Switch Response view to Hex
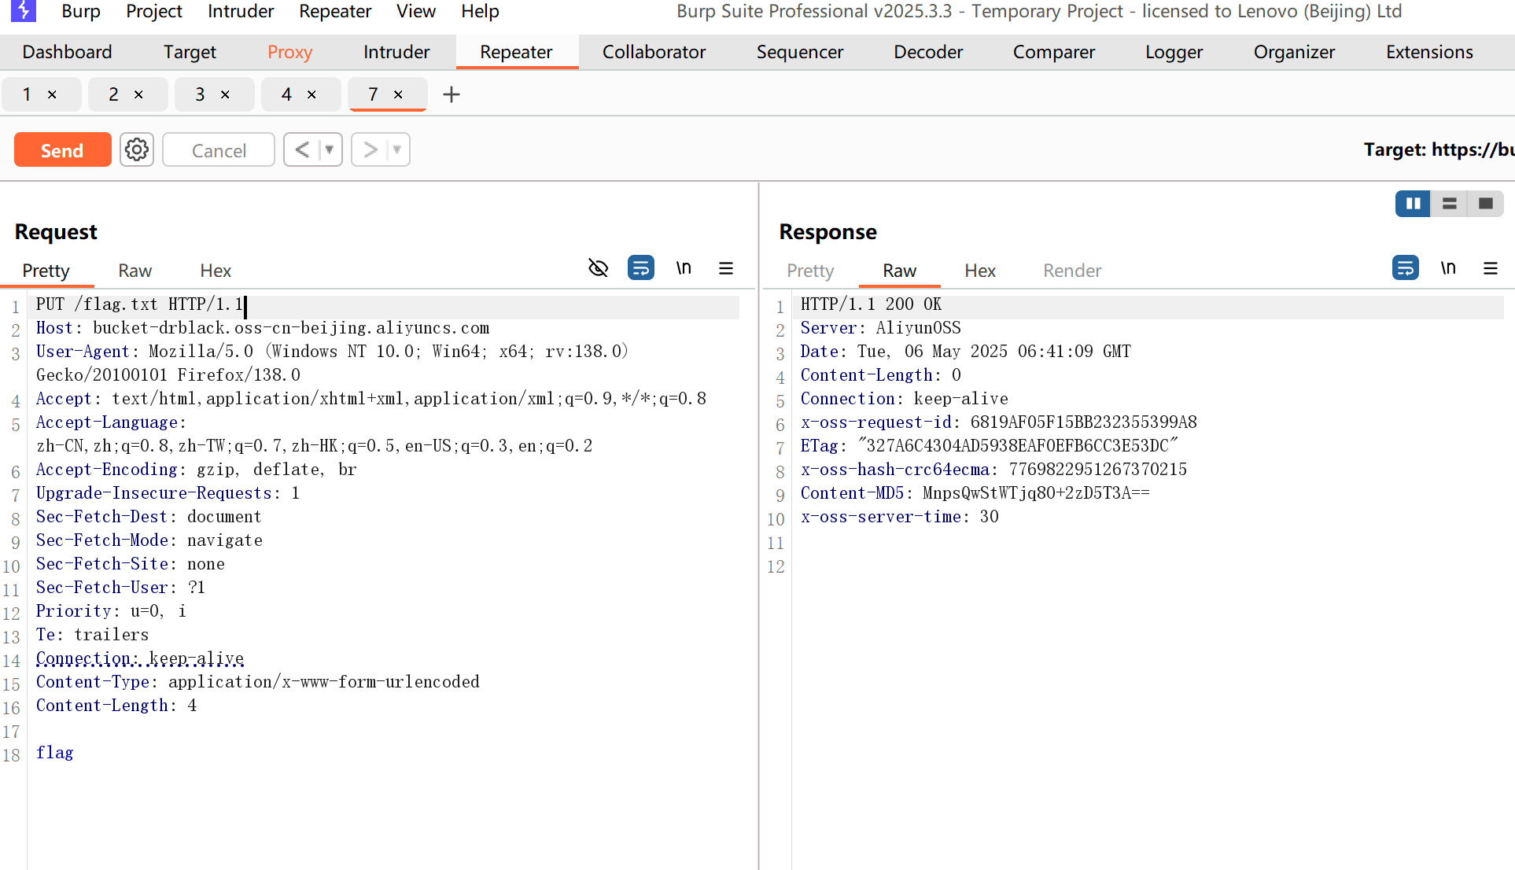The width and height of the screenshot is (1515, 870). [980, 271]
